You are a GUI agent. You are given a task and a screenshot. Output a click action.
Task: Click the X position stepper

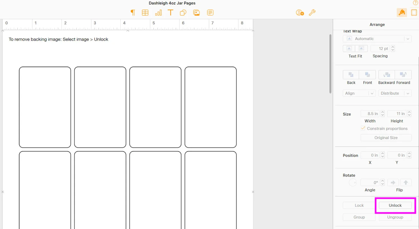(383, 155)
